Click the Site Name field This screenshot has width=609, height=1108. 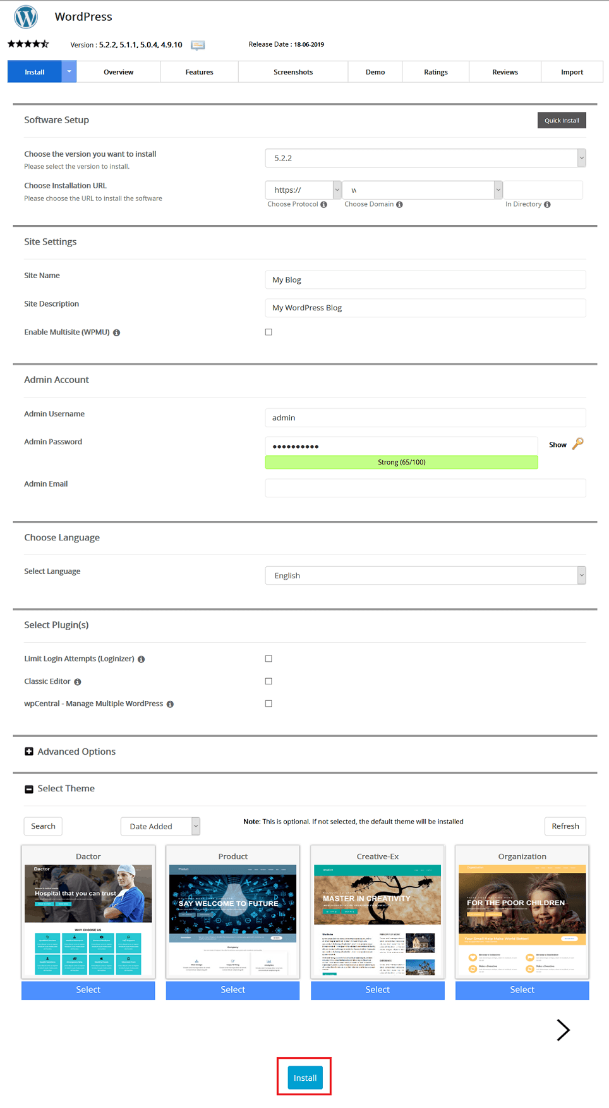[x=425, y=279]
